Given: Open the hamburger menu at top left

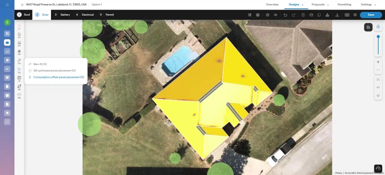Looking at the screenshot, I should point(7,5).
